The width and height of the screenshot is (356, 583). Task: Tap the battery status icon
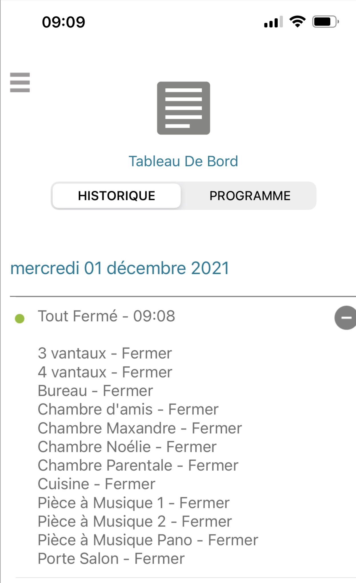pos(325,22)
